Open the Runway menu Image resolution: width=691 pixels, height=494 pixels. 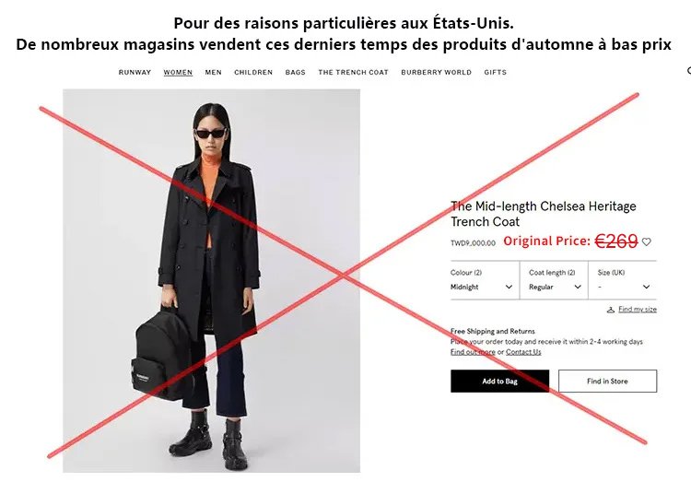[135, 72]
